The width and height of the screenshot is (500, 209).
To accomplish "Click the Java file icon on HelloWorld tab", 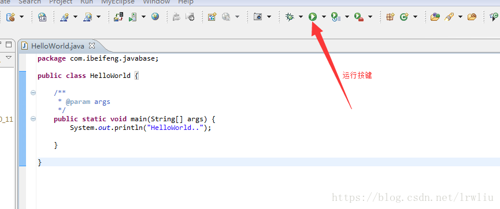I will pos(24,46).
